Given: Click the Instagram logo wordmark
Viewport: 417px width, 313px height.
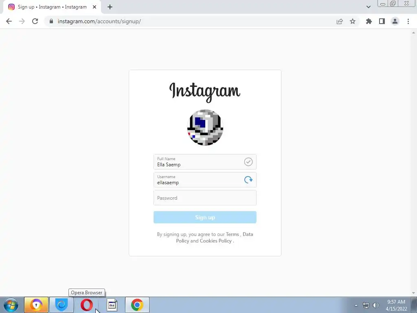Looking at the screenshot, I should click(205, 92).
